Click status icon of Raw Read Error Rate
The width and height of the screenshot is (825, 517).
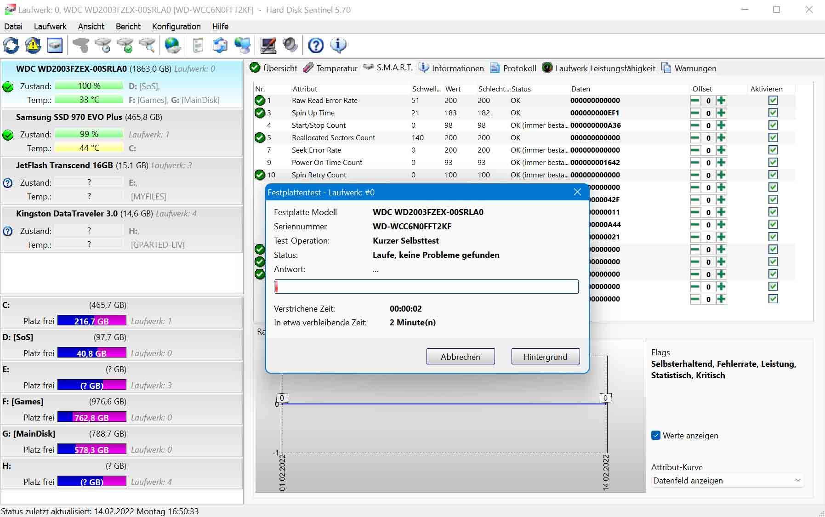(260, 100)
